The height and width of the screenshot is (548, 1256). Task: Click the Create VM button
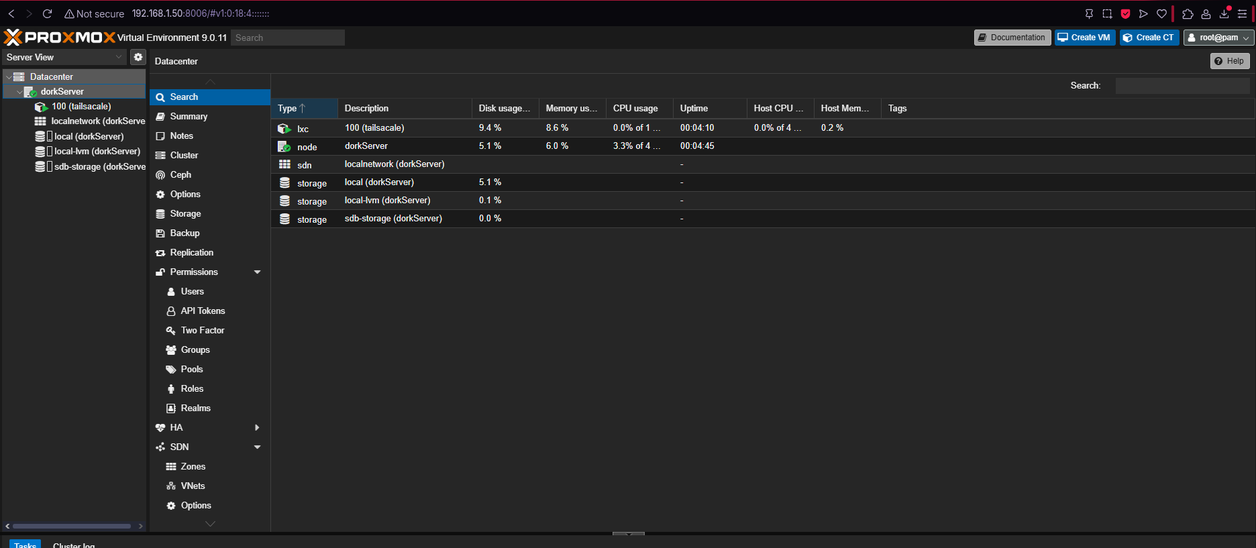(x=1084, y=38)
